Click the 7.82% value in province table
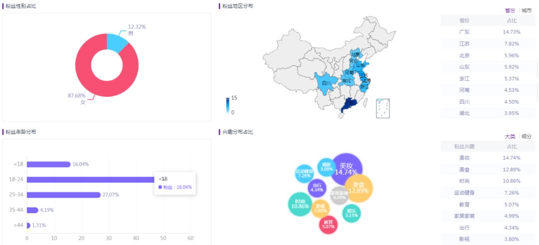The height and width of the screenshot is (245, 539). [512, 43]
